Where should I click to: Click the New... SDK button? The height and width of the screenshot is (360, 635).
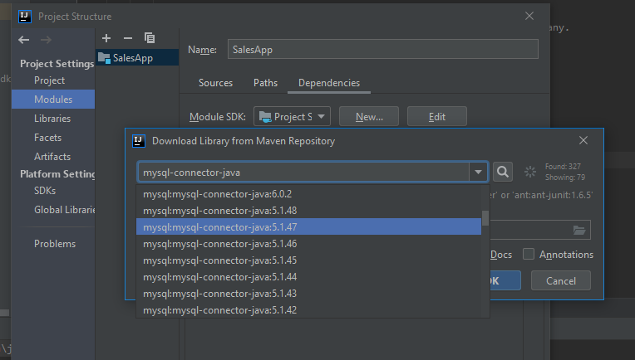369,117
